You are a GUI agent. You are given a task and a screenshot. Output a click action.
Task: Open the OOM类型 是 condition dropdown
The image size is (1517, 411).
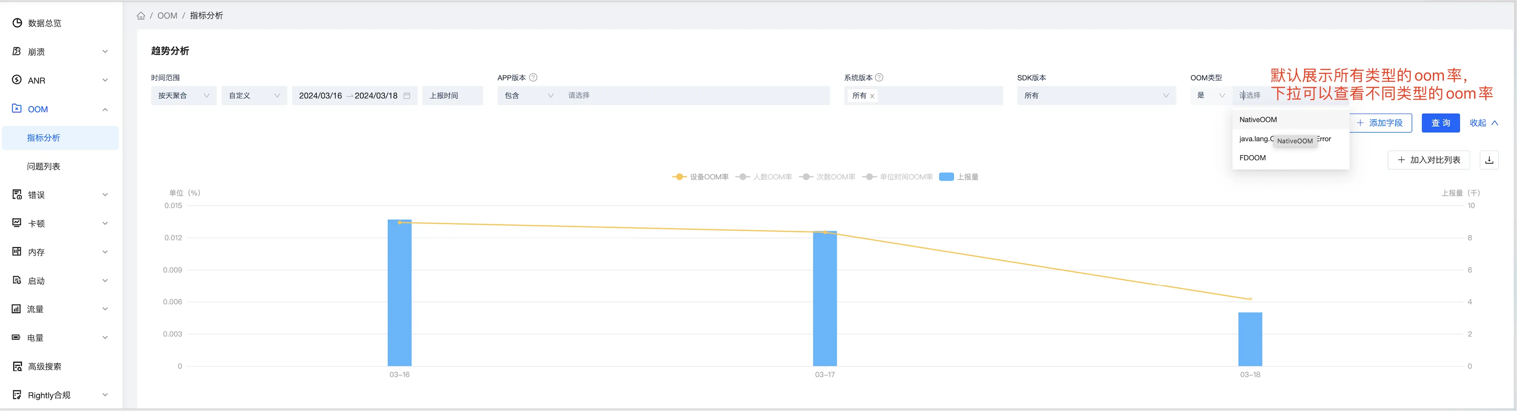1210,95
